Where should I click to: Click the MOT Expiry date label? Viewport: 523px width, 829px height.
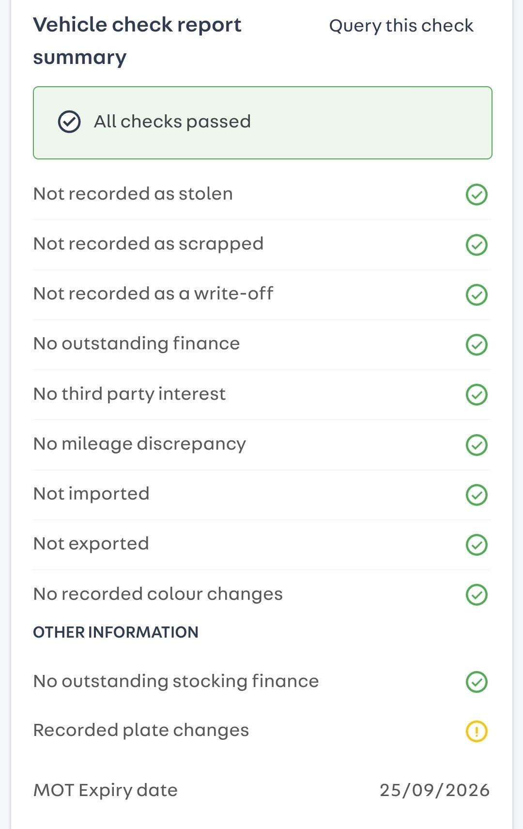[x=105, y=790]
